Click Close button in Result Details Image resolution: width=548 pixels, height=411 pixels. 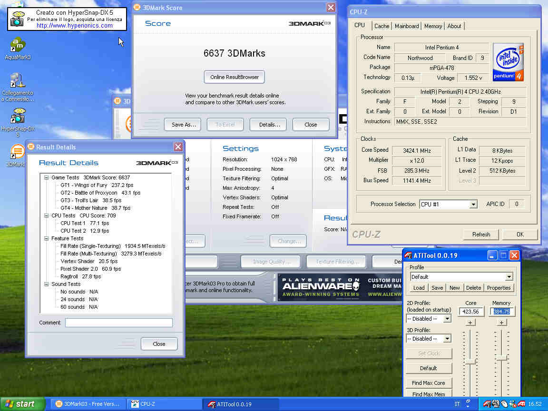coord(159,344)
